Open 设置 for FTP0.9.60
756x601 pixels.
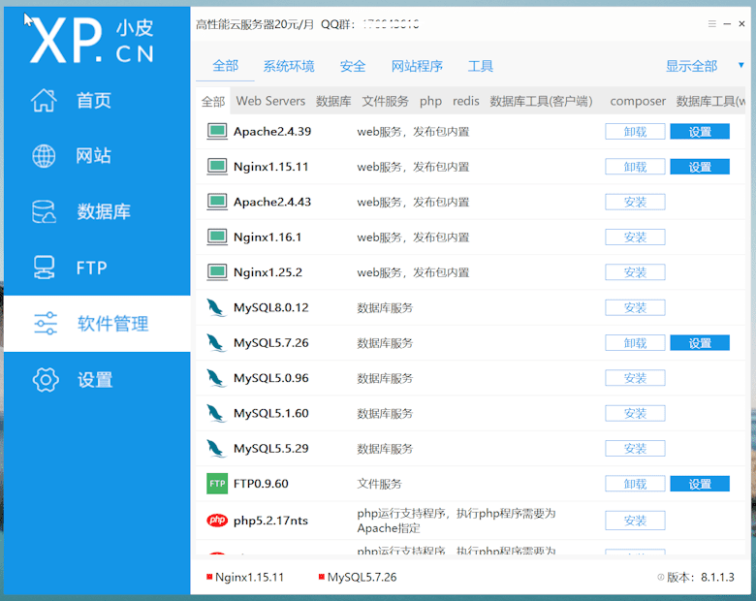click(x=700, y=484)
